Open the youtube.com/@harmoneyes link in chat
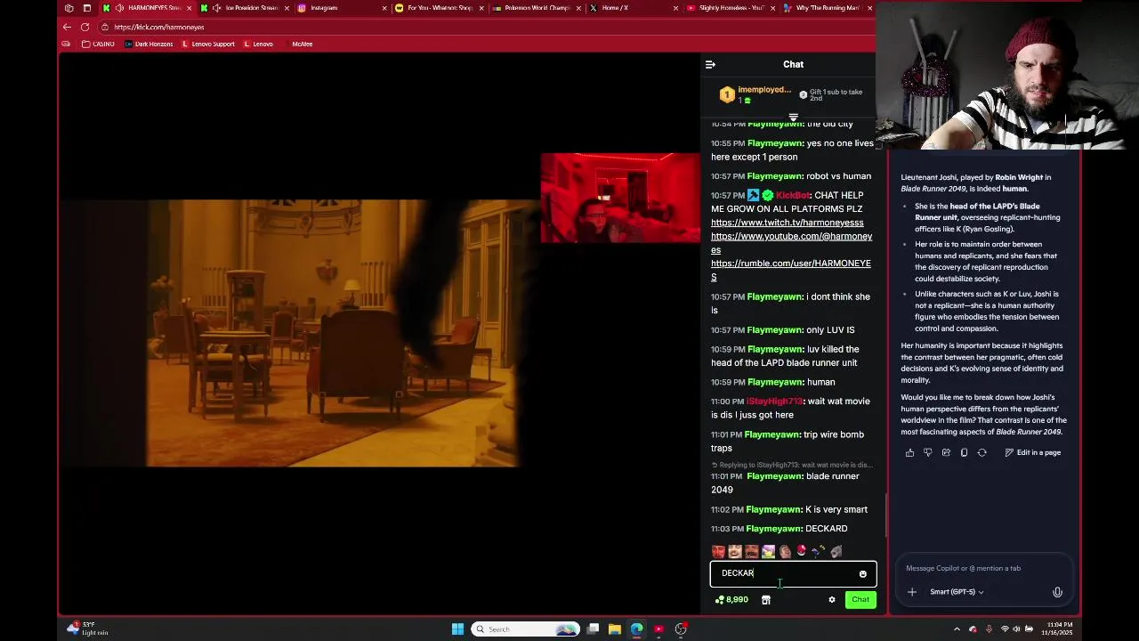The image size is (1139, 641). (x=791, y=243)
